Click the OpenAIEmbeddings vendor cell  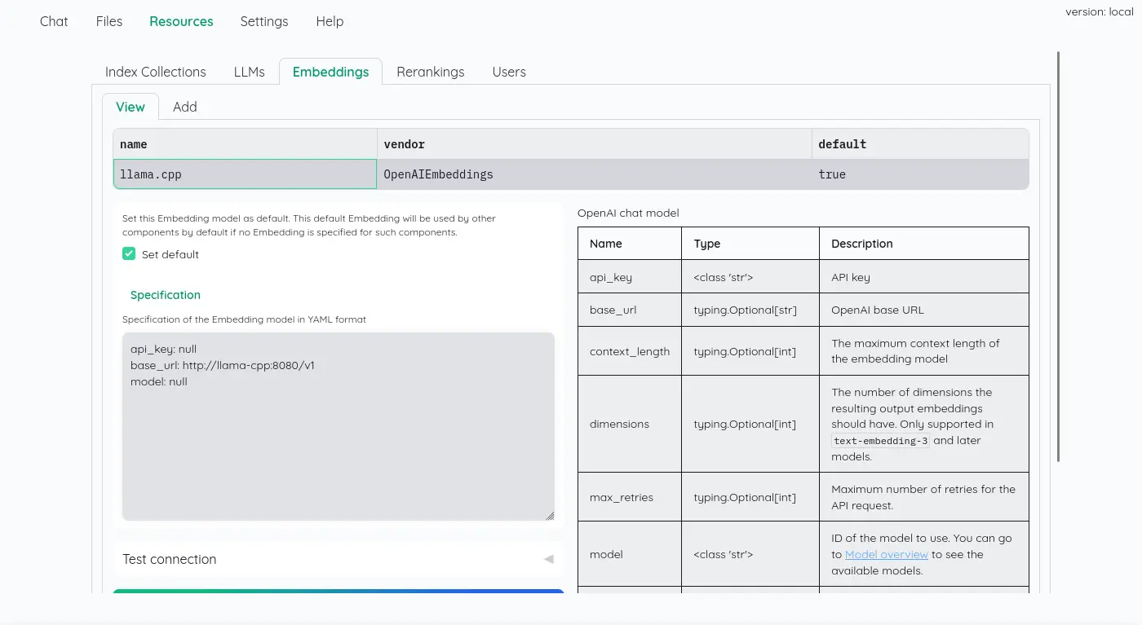click(594, 174)
